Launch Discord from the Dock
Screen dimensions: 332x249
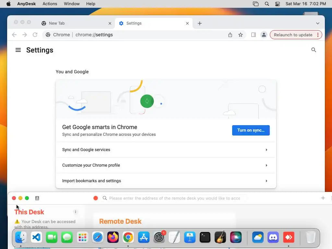pos(273,237)
